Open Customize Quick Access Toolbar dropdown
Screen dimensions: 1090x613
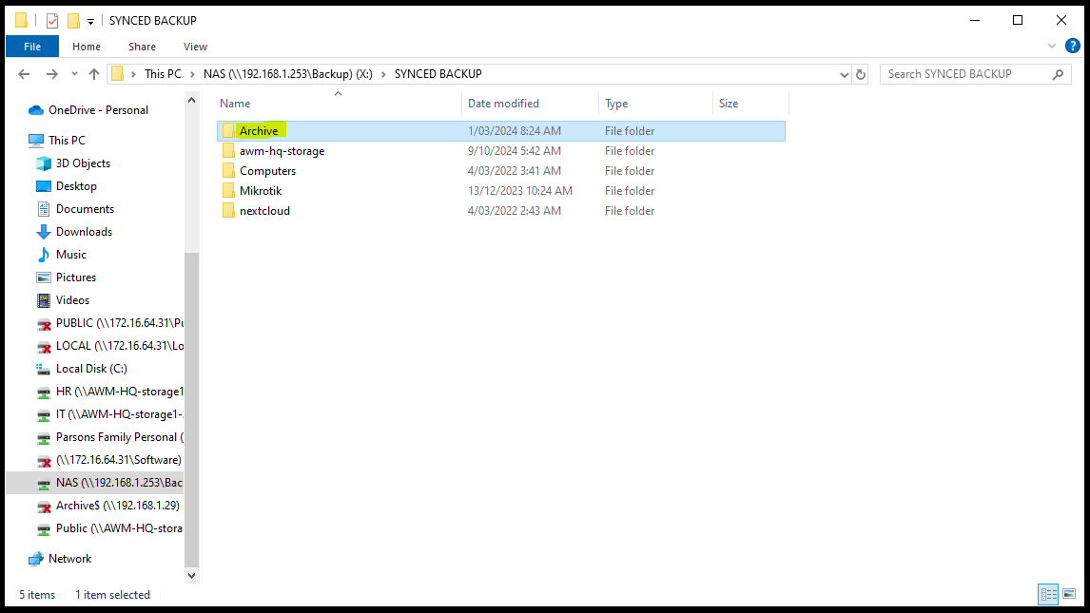pos(90,22)
